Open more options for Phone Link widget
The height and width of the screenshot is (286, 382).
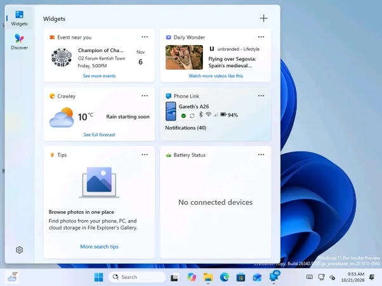coord(261,96)
